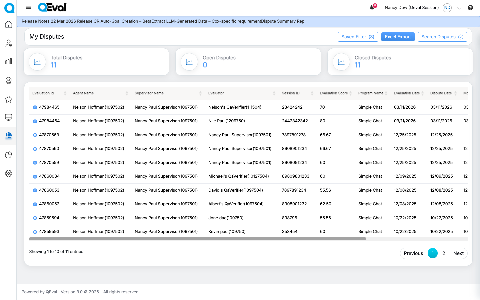Open the bar chart reports sidebar icon
Viewport: 480px width, 300px height.
pos(9,62)
